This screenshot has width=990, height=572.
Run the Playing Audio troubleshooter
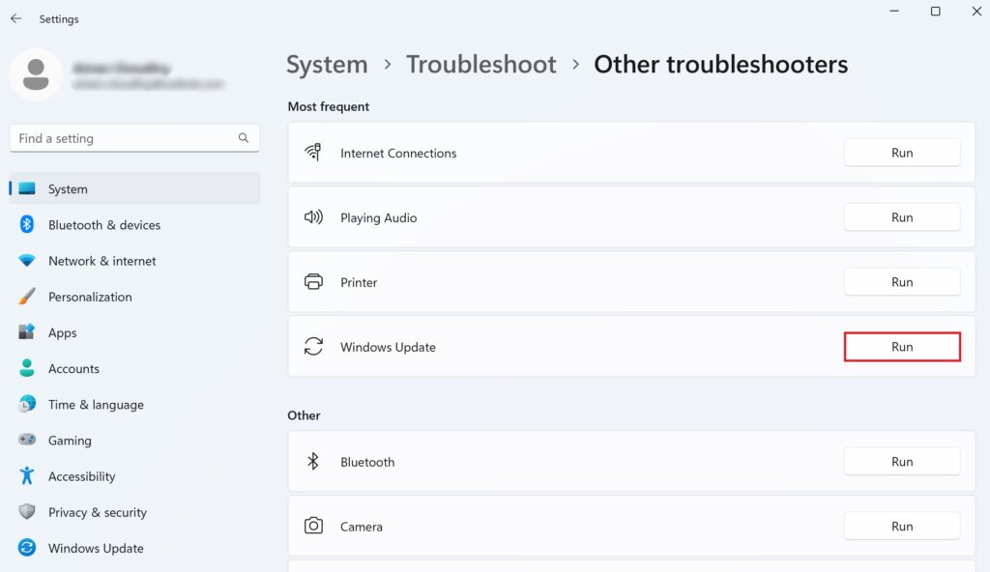click(x=901, y=217)
